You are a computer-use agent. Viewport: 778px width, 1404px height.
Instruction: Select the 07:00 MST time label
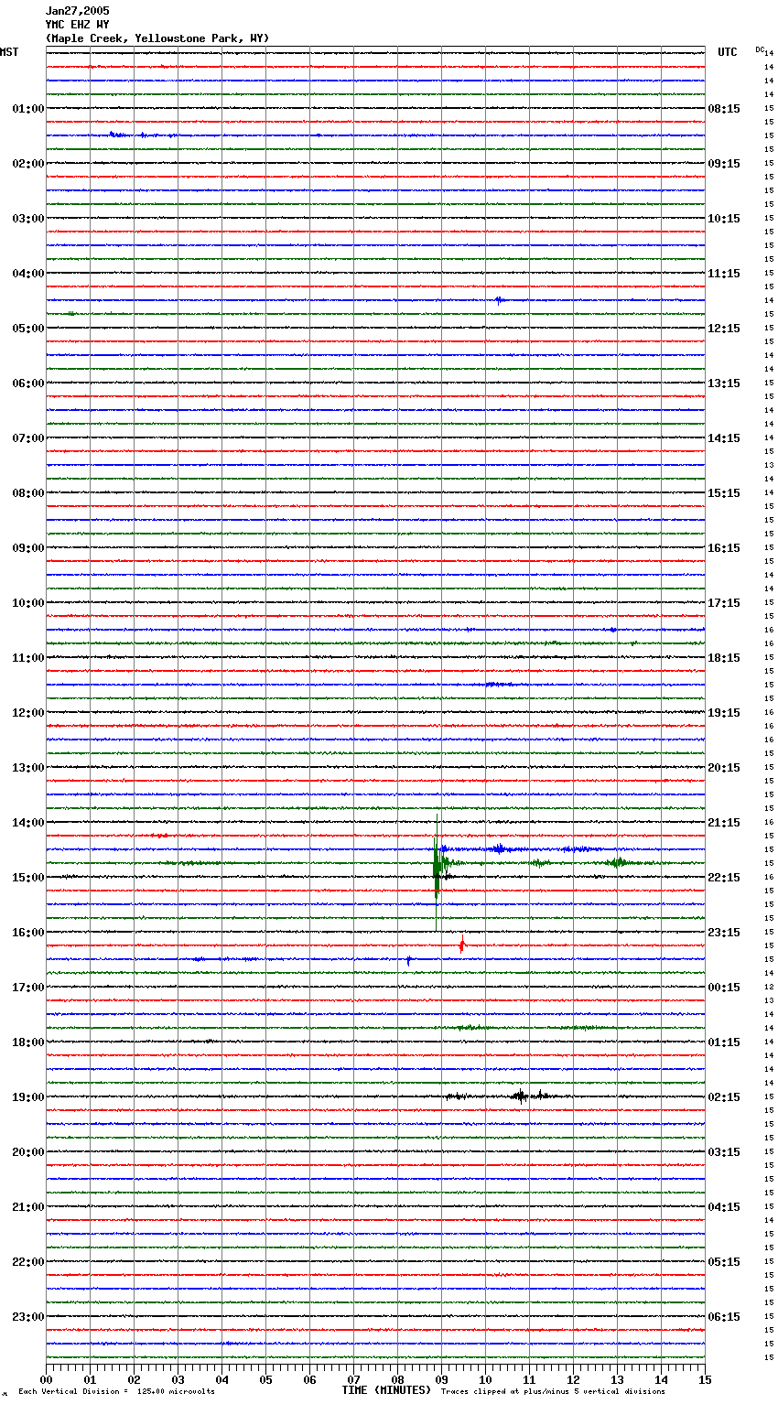[x=28, y=438]
